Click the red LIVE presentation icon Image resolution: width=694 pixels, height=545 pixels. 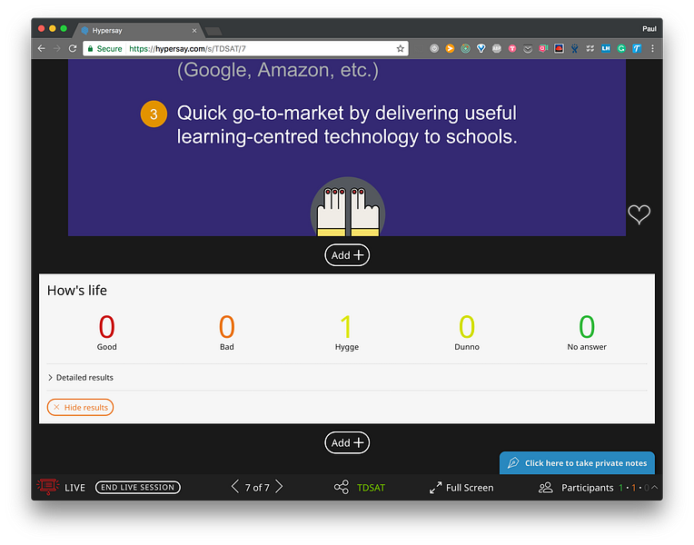point(48,487)
